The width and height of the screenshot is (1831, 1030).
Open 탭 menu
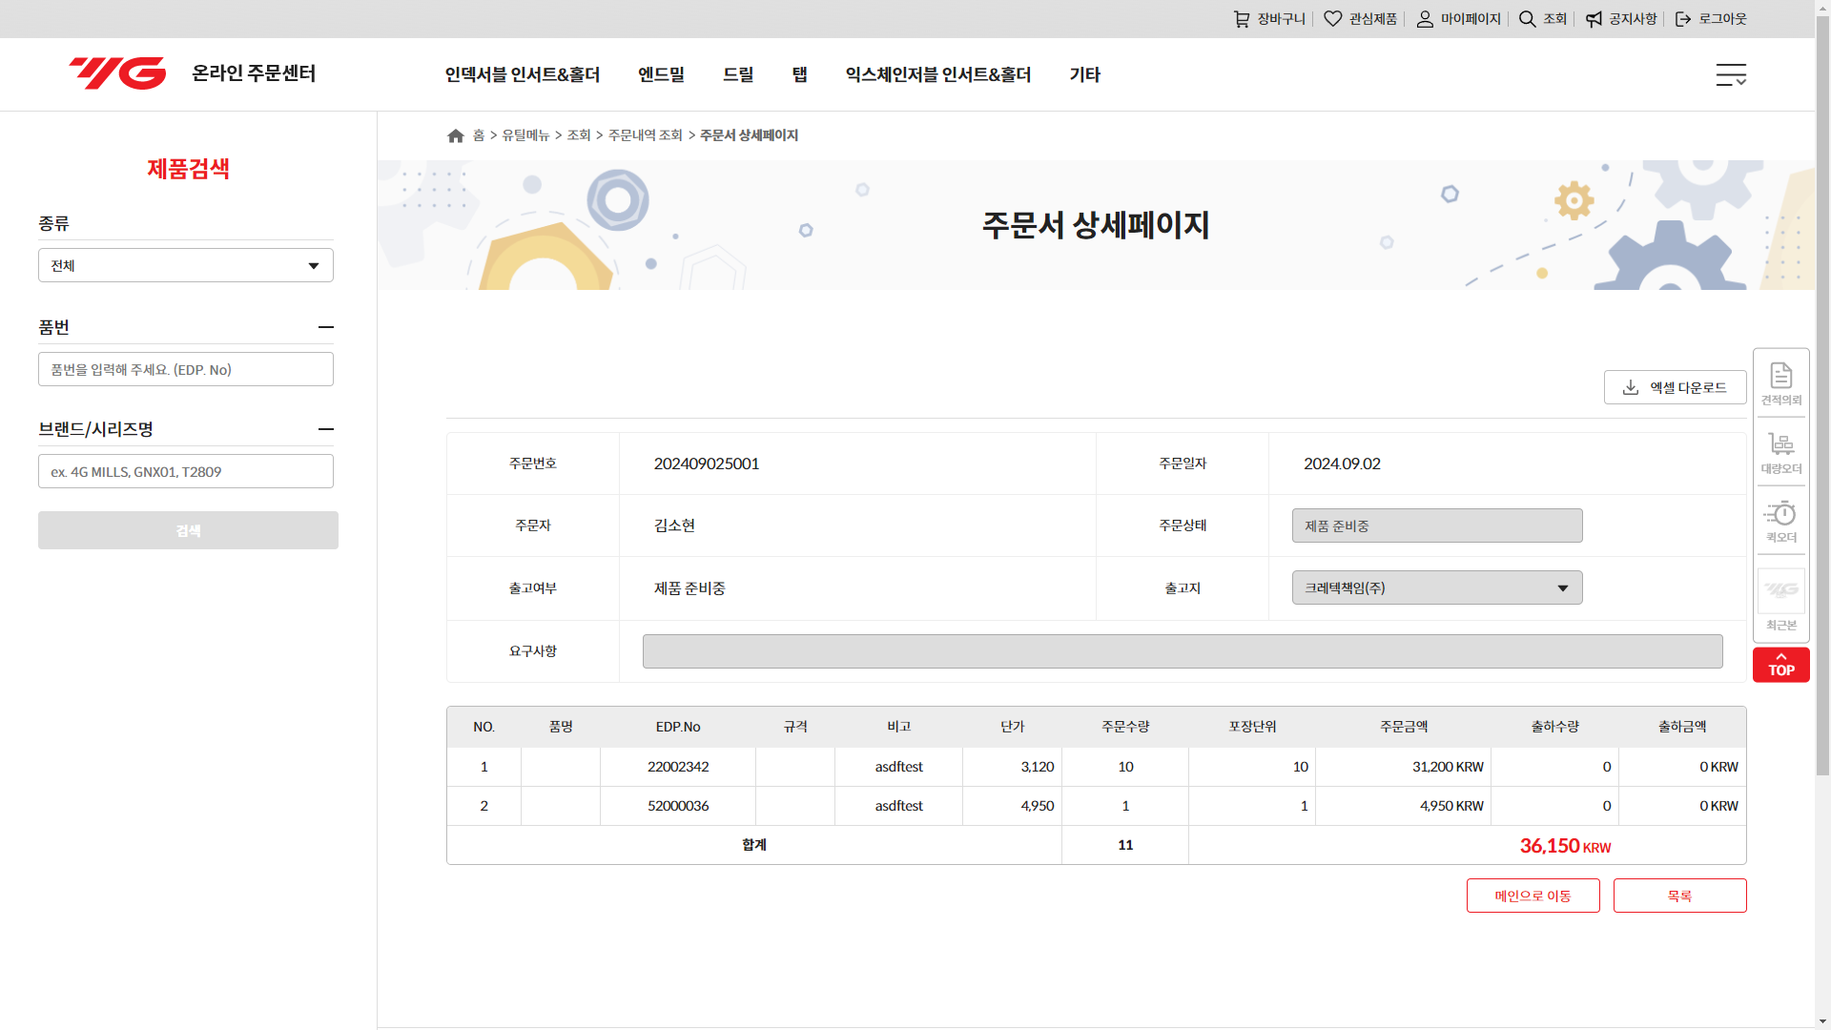click(x=799, y=74)
